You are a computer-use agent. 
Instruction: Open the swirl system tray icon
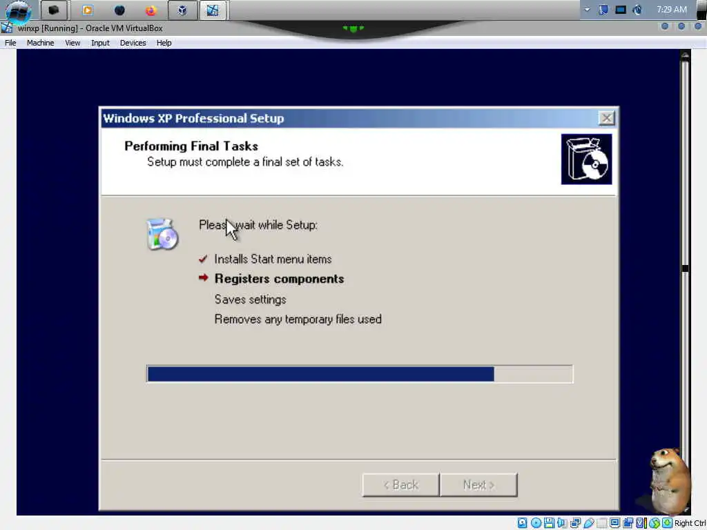click(x=637, y=10)
